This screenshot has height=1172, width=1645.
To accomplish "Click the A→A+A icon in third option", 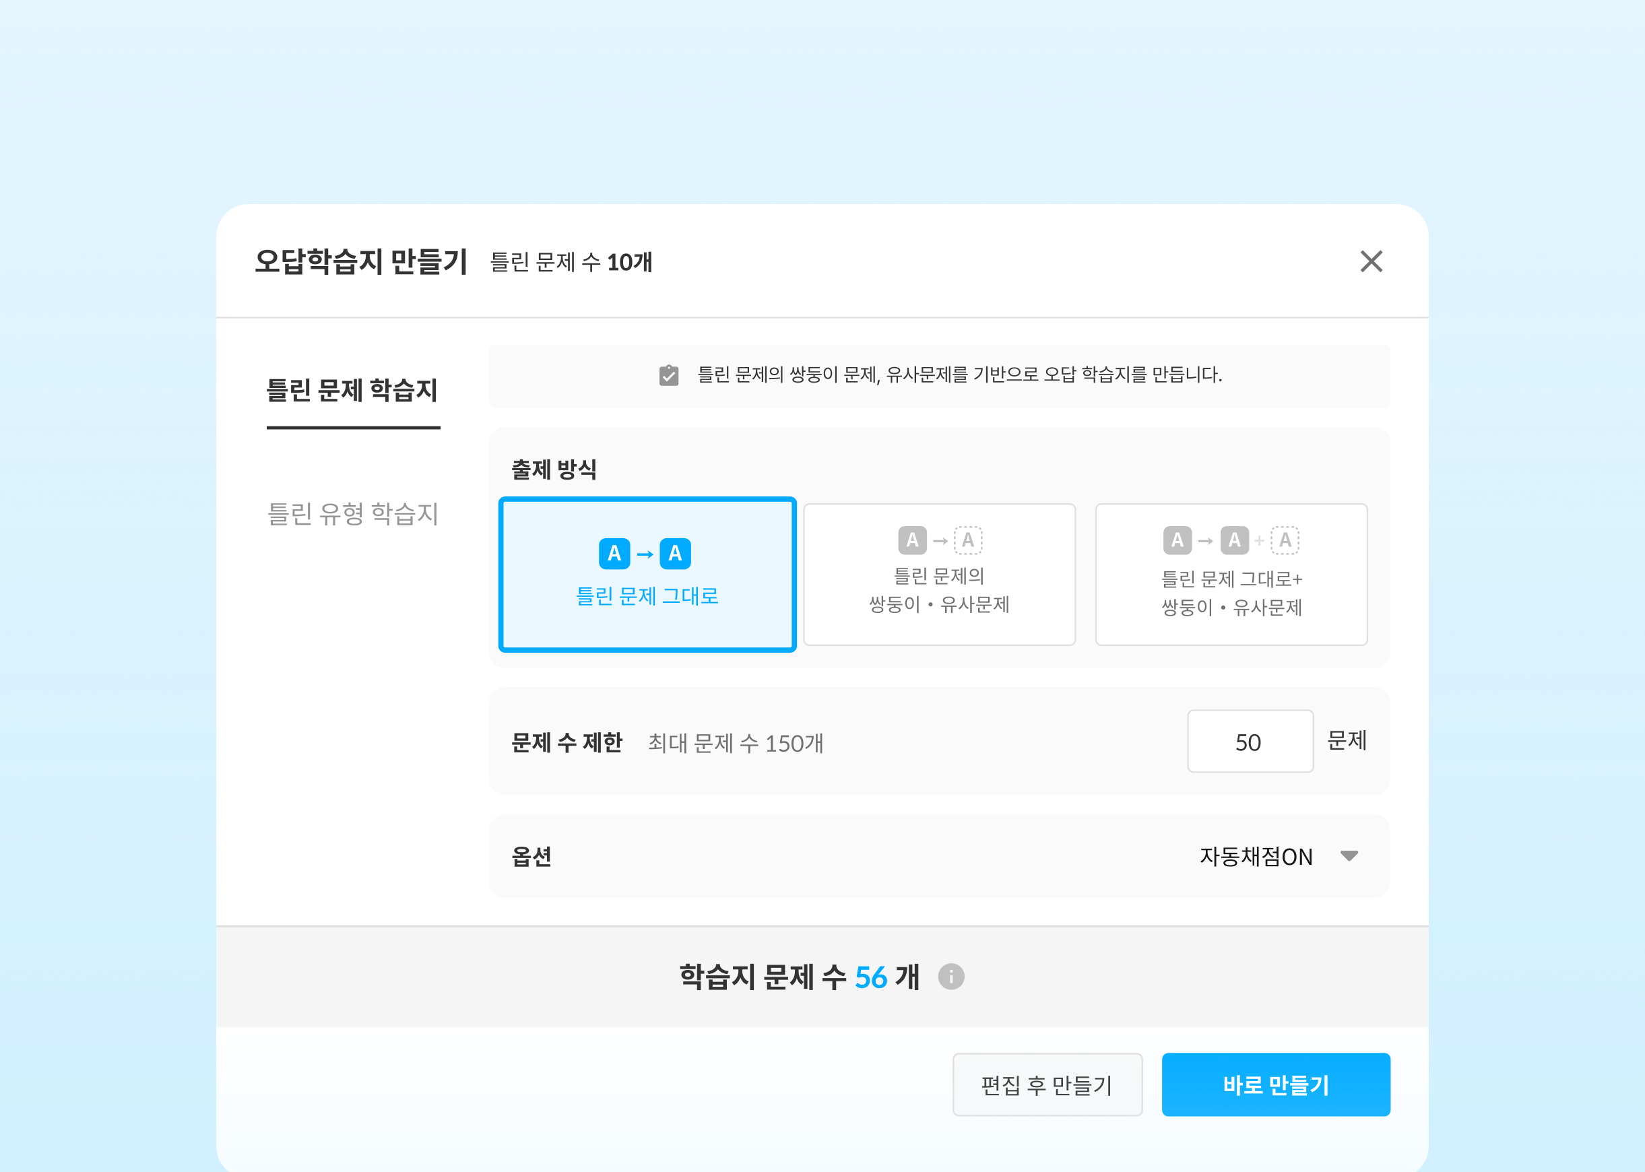I will 1230,540.
